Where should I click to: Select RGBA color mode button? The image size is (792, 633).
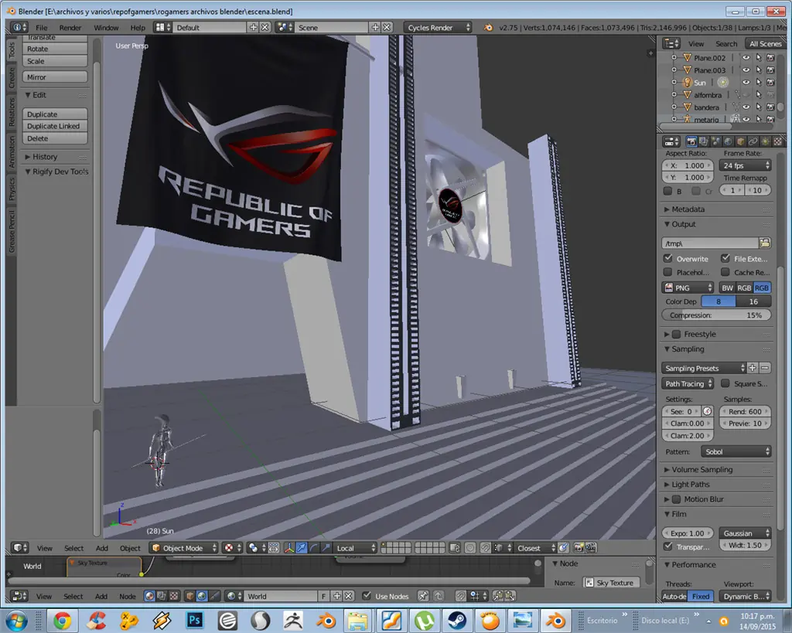coord(762,288)
